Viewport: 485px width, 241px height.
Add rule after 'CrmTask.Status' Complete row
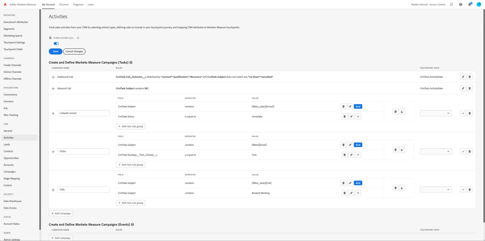click(358, 116)
